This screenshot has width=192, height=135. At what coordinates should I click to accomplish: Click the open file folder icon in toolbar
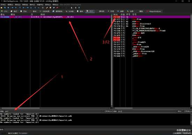[x=1, y=8]
